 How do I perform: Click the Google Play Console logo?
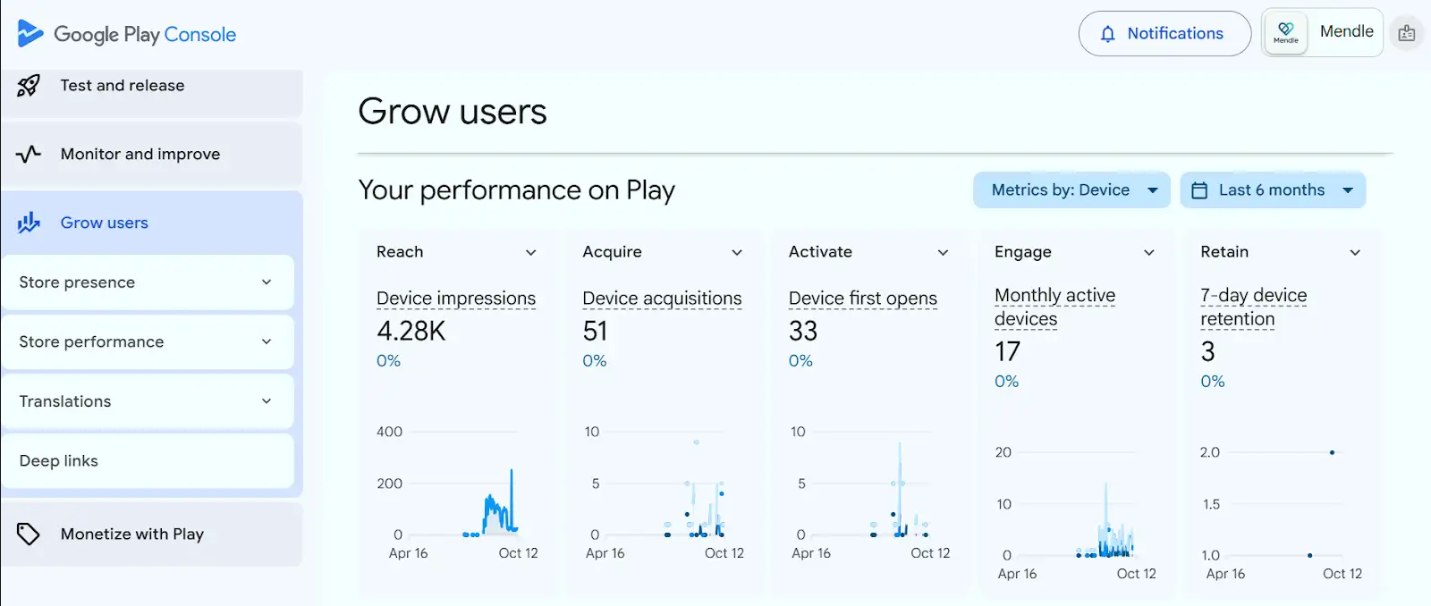pyautogui.click(x=126, y=34)
